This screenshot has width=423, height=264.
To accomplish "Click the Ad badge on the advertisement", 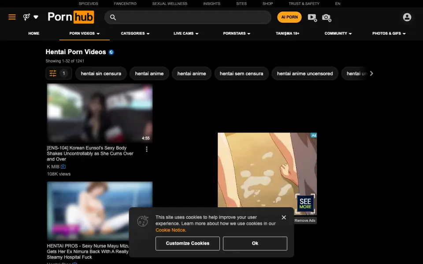I will click(314, 135).
